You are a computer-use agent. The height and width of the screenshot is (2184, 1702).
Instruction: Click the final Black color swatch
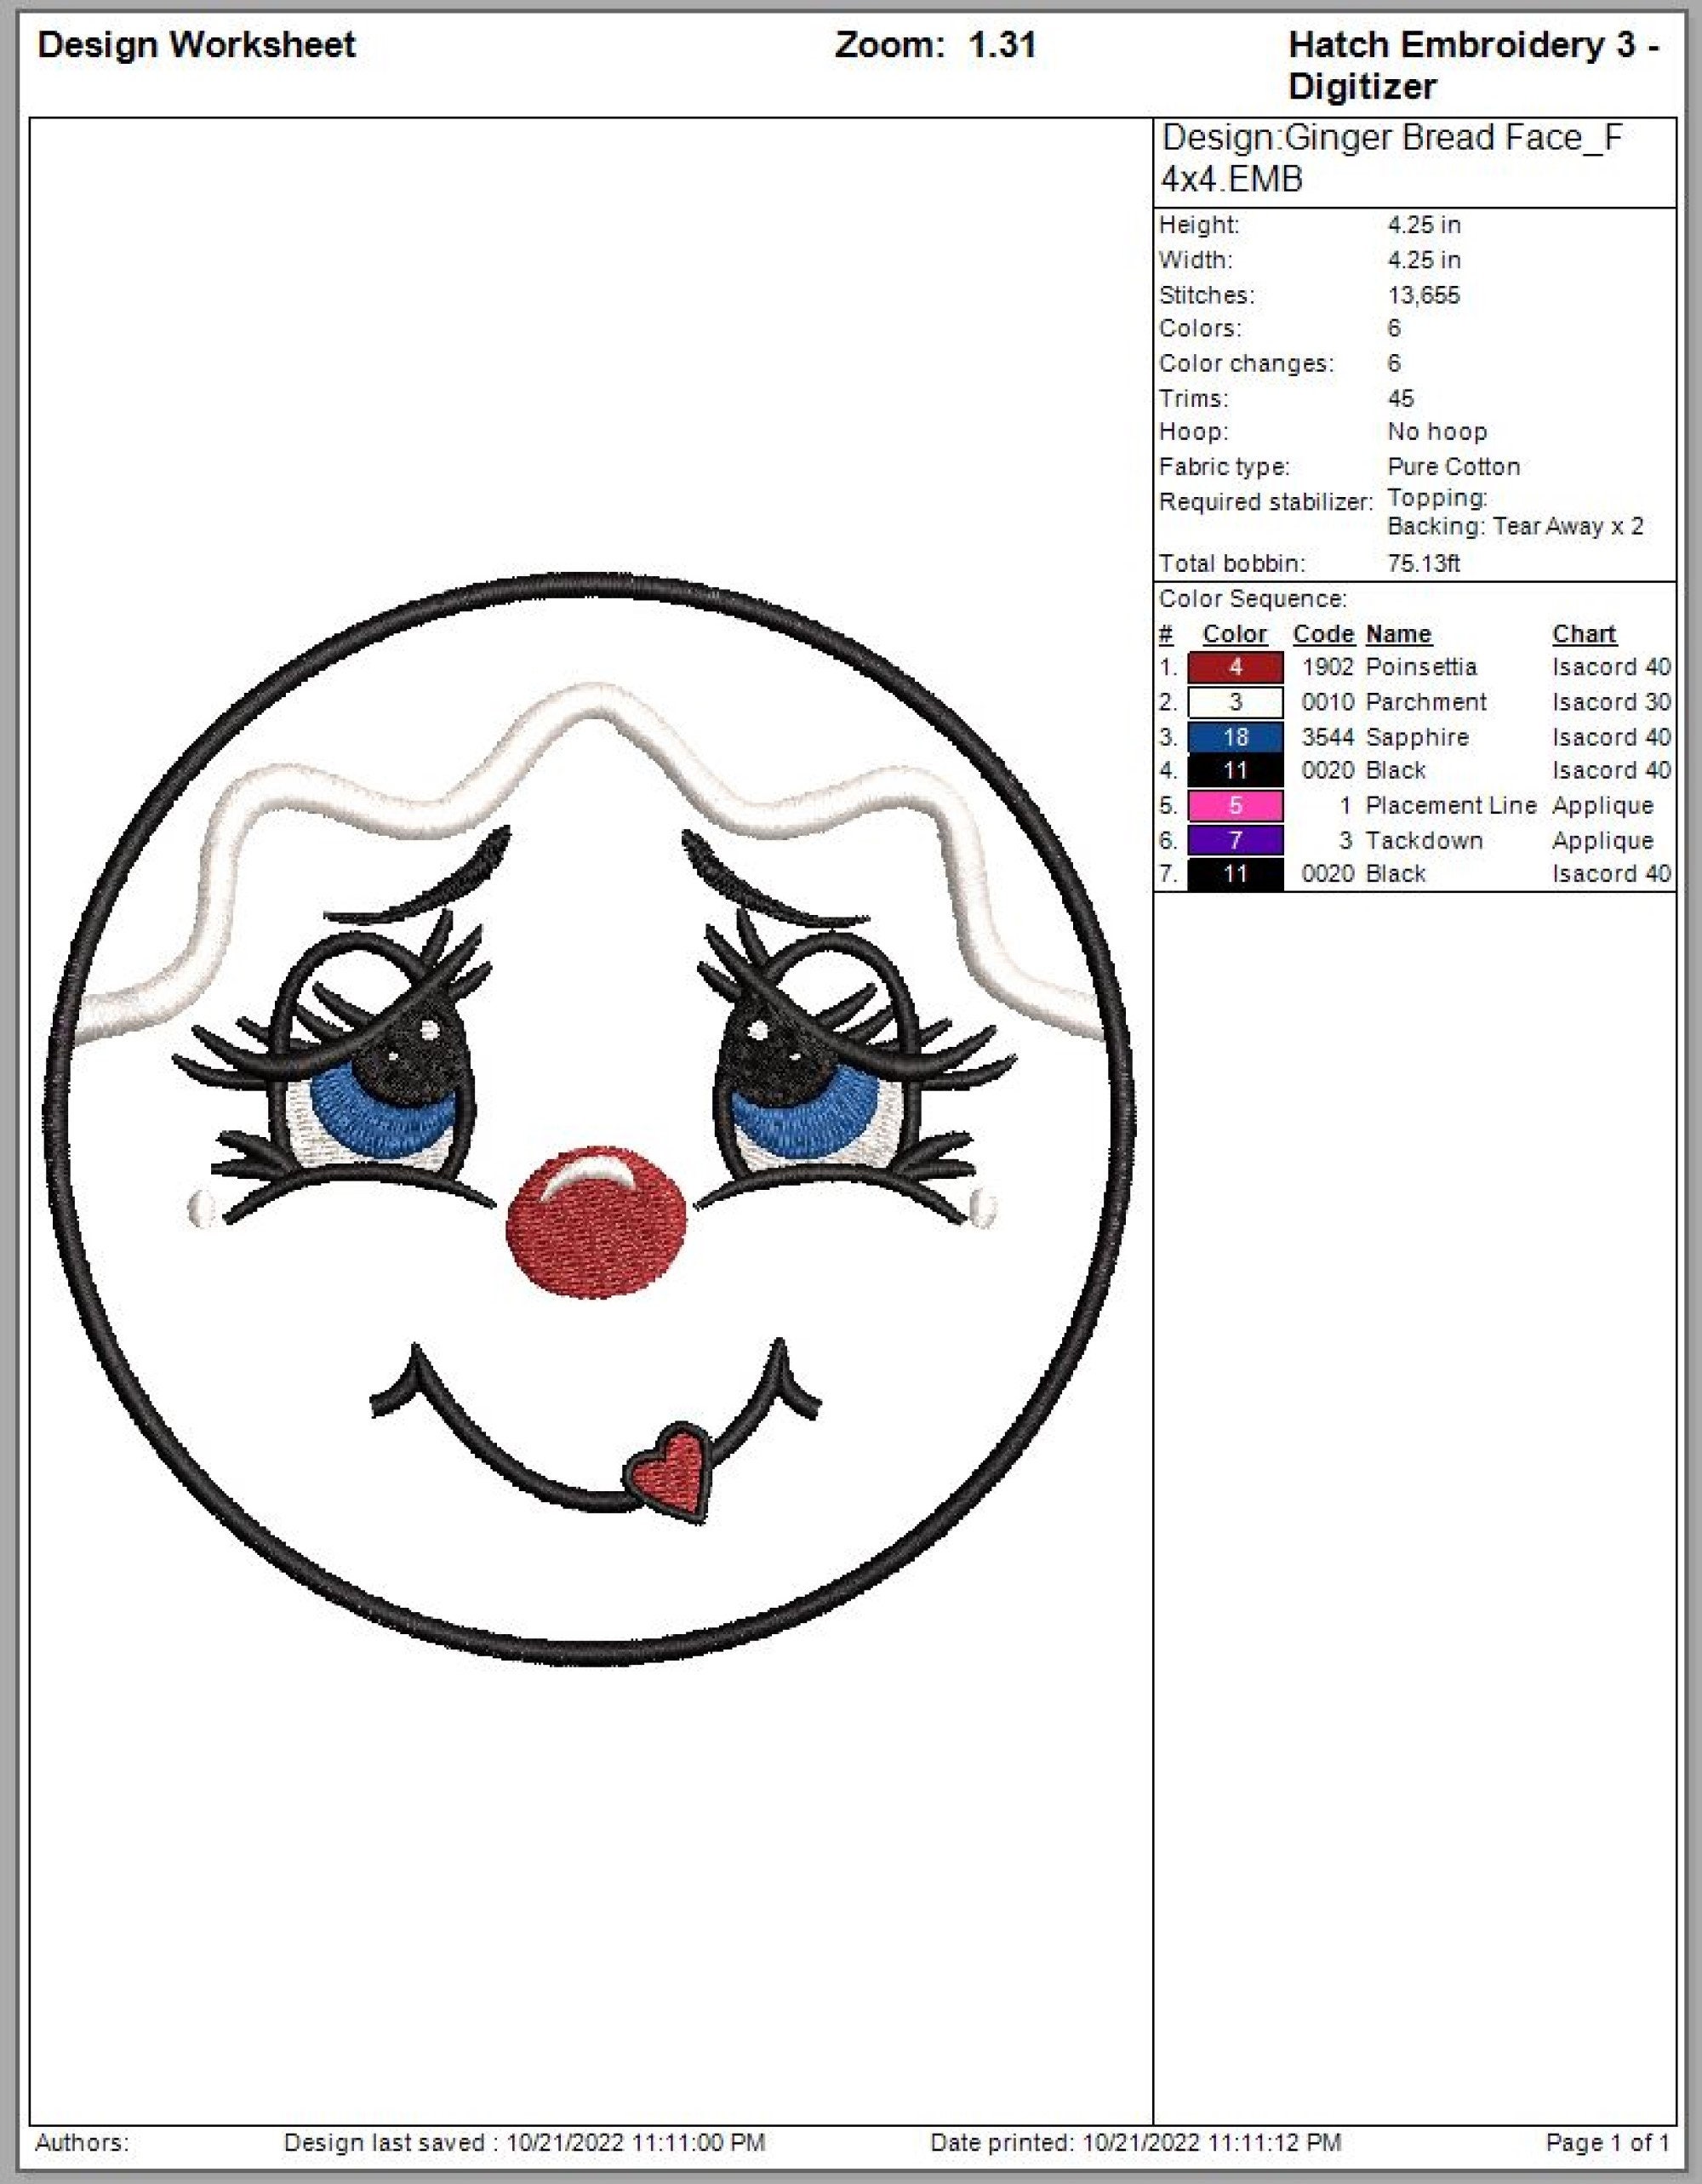click(x=1235, y=873)
